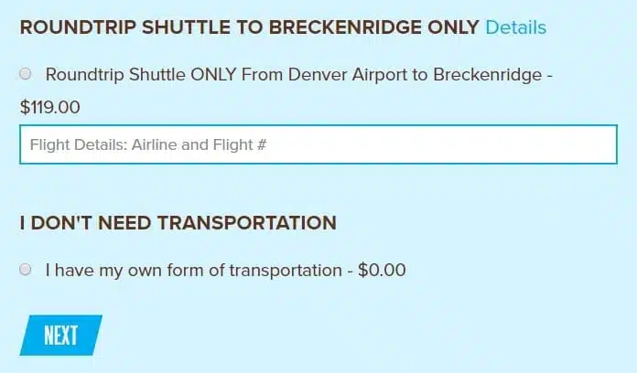Choose the own form of transportation radio button
Viewport: 637px width, 373px height.
(25, 270)
